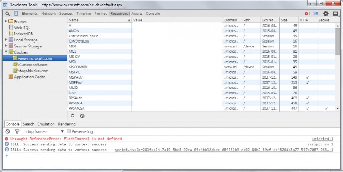The height and width of the screenshot is (172, 343).
Task: Expand Local Storage in sidebar
Action: (x=6, y=40)
